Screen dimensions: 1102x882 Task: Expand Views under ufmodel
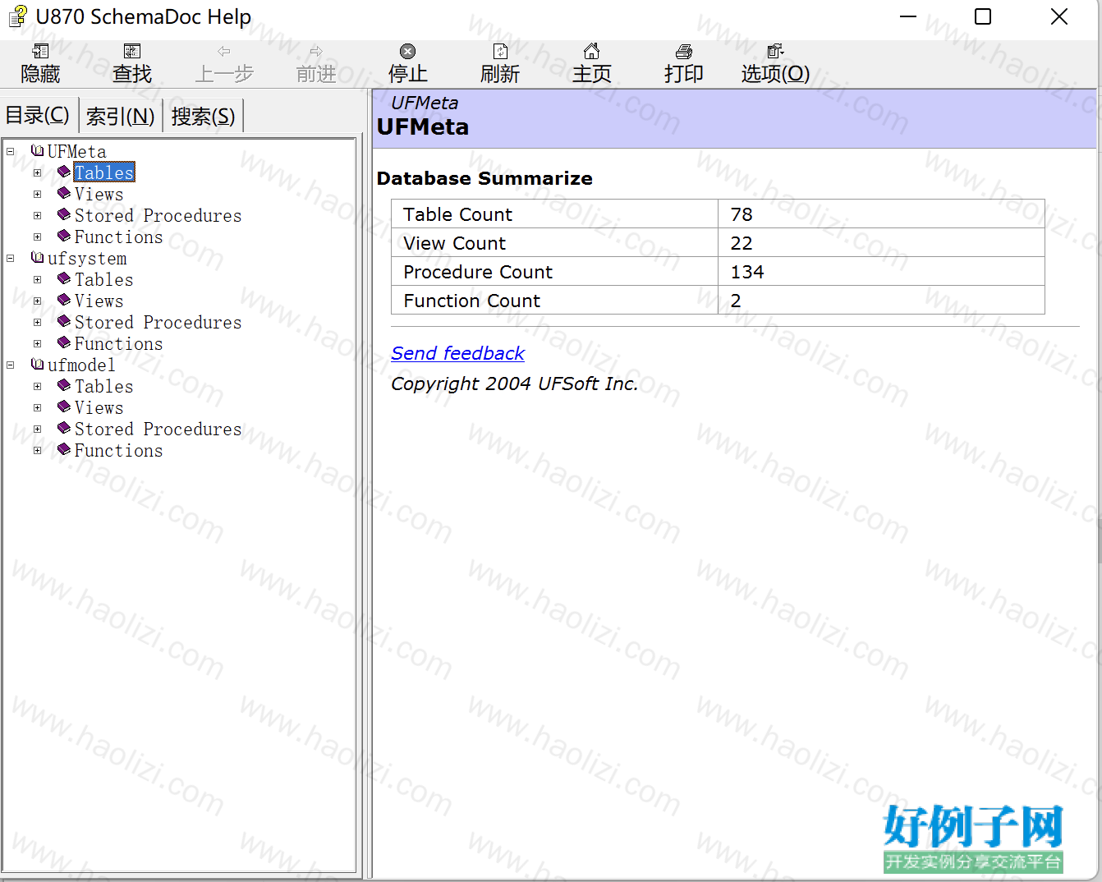click(37, 408)
